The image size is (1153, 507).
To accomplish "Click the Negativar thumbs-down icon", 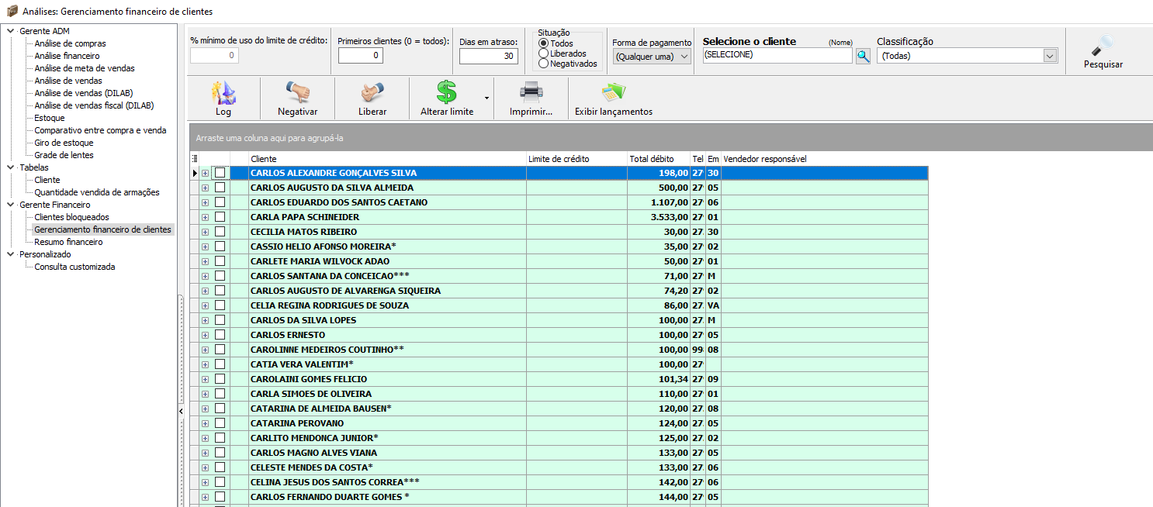I will pos(298,94).
